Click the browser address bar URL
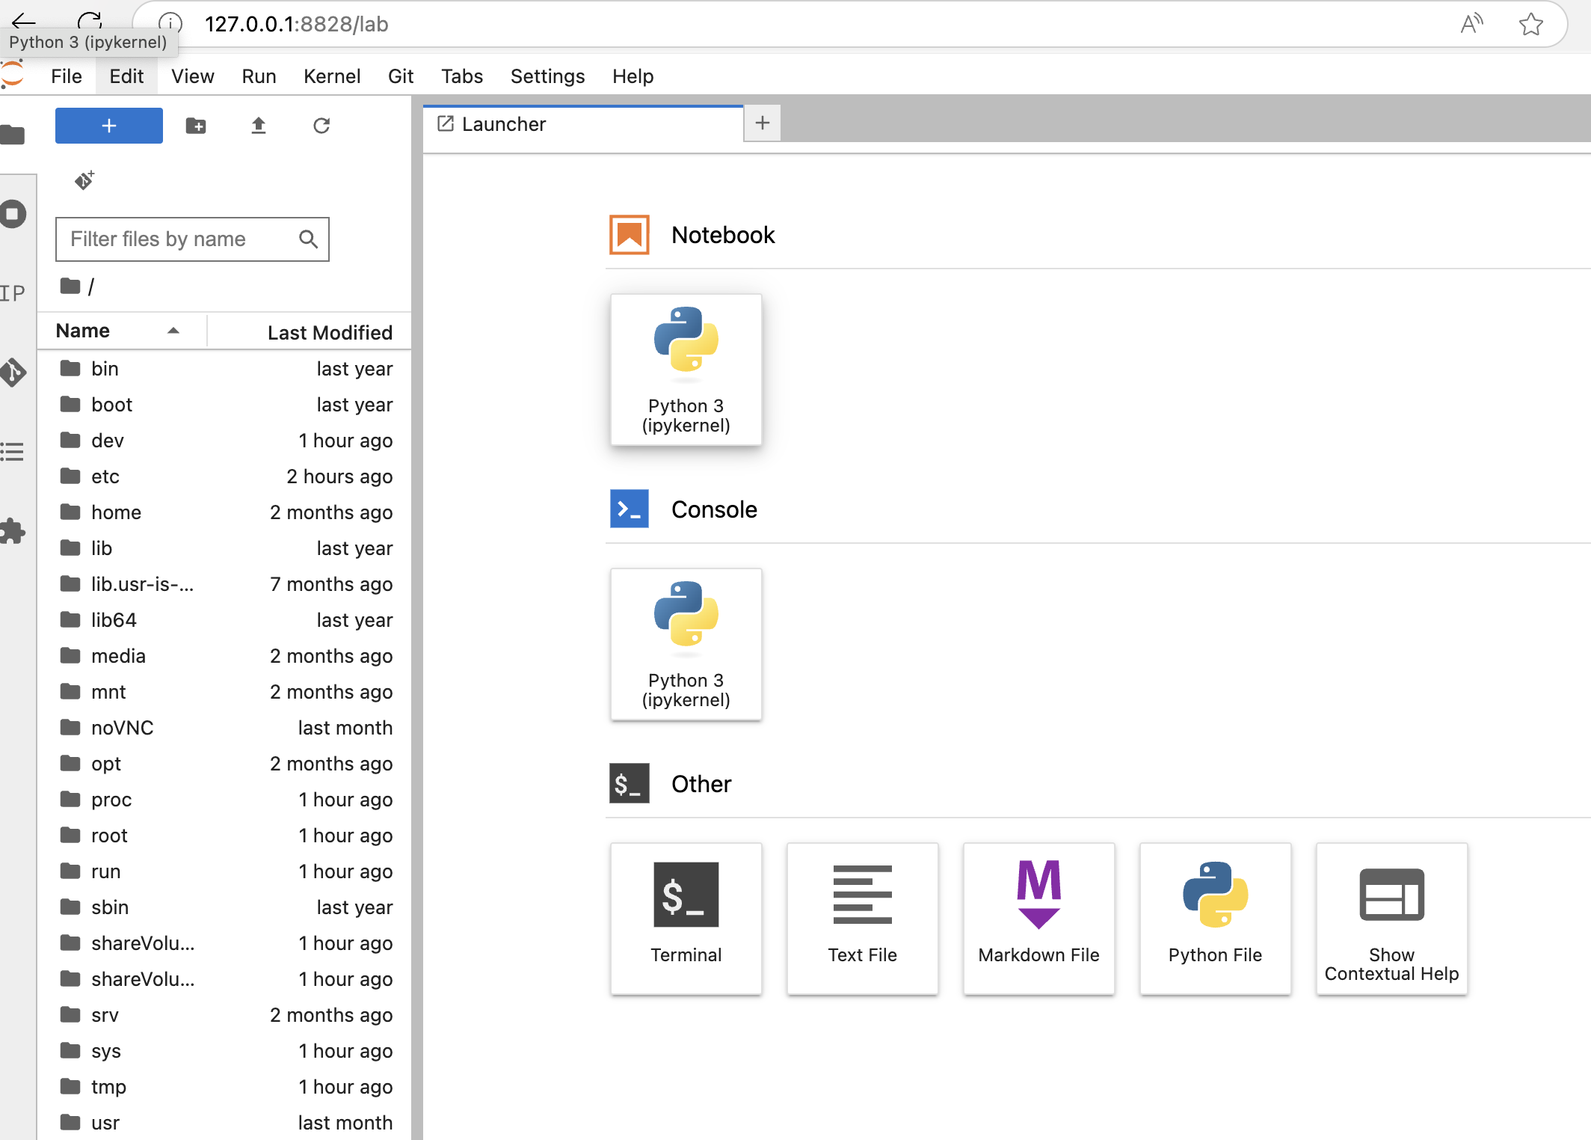The height and width of the screenshot is (1140, 1591). pyautogui.click(x=297, y=24)
